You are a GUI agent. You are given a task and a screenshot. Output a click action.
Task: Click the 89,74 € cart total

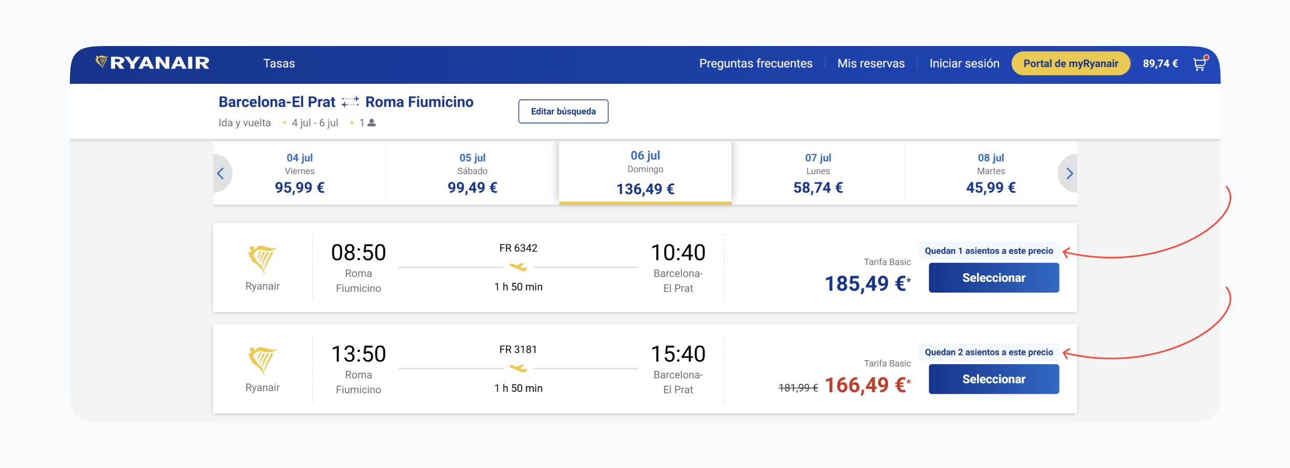pyautogui.click(x=1160, y=63)
